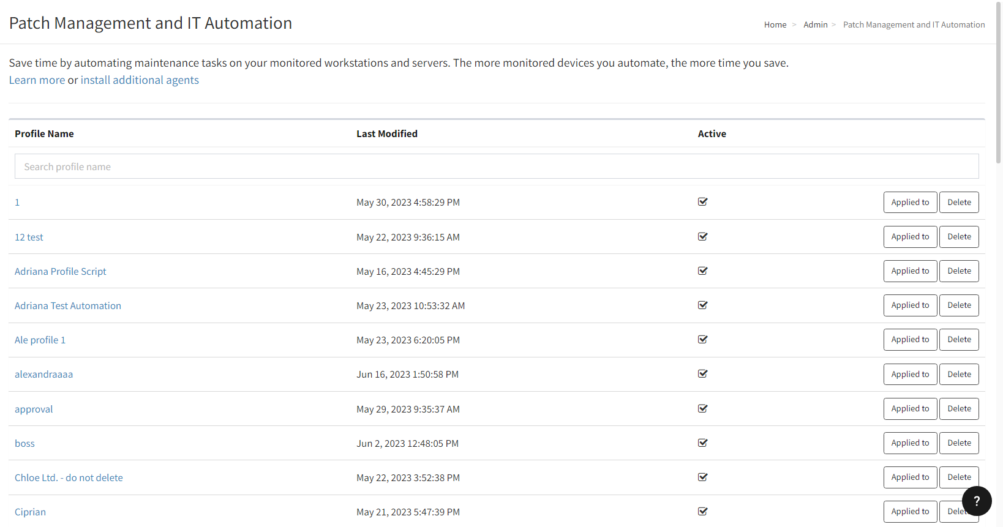The width and height of the screenshot is (1003, 527).
Task: Open Ale profile 1
Action: click(40, 340)
